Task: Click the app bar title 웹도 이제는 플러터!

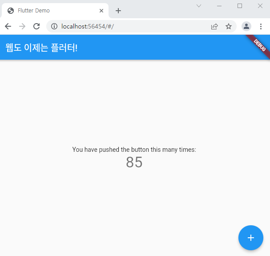Action: click(x=41, y=48)
